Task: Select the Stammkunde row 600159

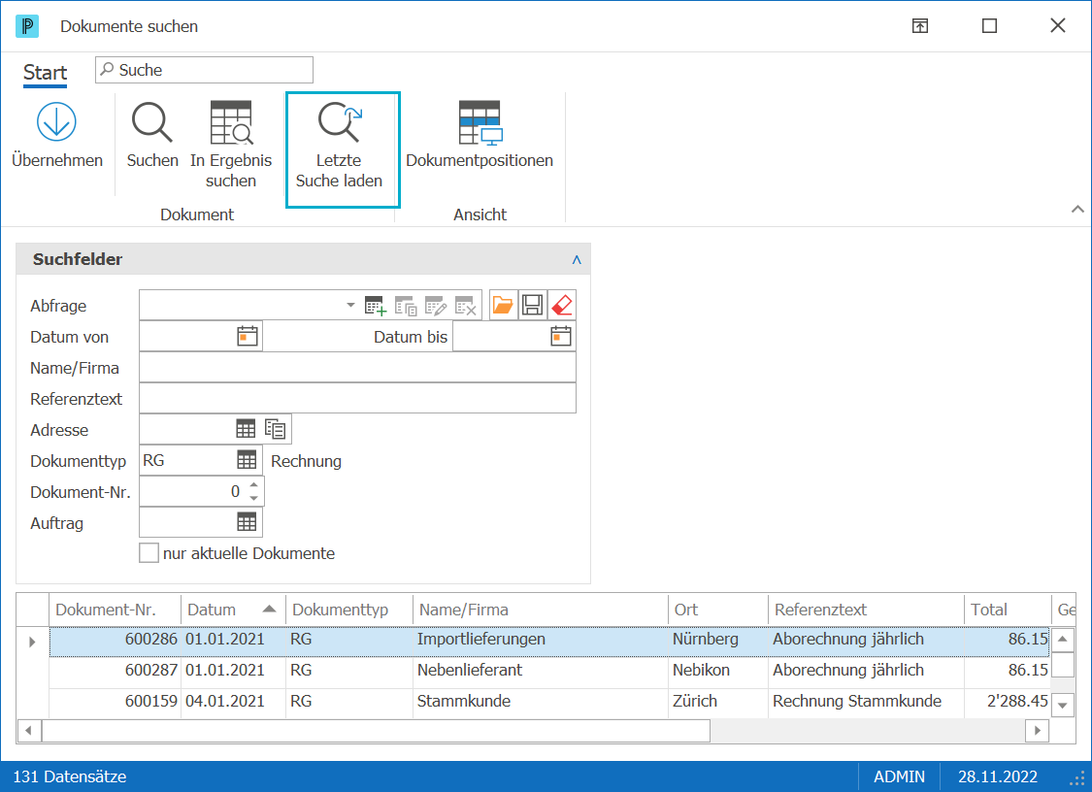Action: click(x=548, y=701)
